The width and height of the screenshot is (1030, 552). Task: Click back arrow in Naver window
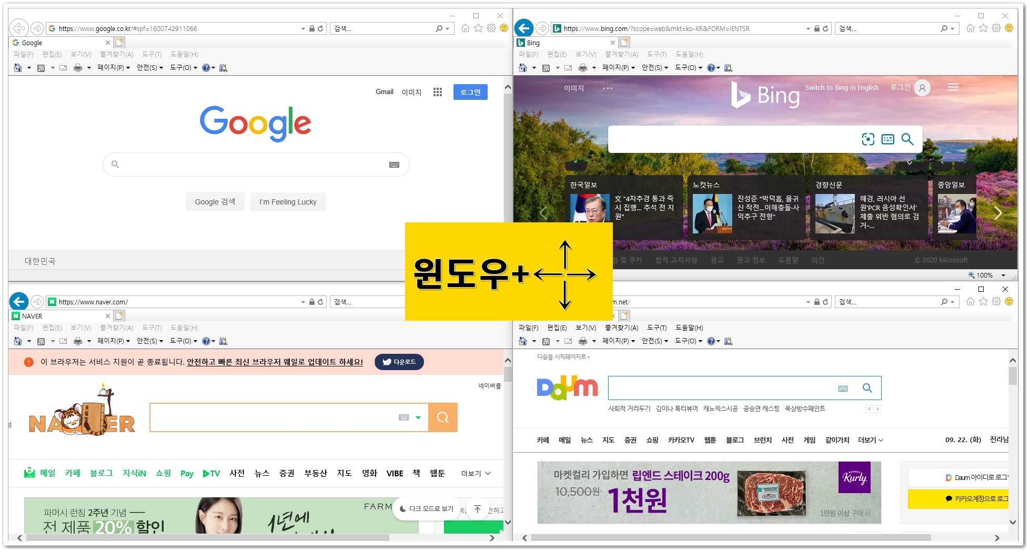(x=19, y=301)
